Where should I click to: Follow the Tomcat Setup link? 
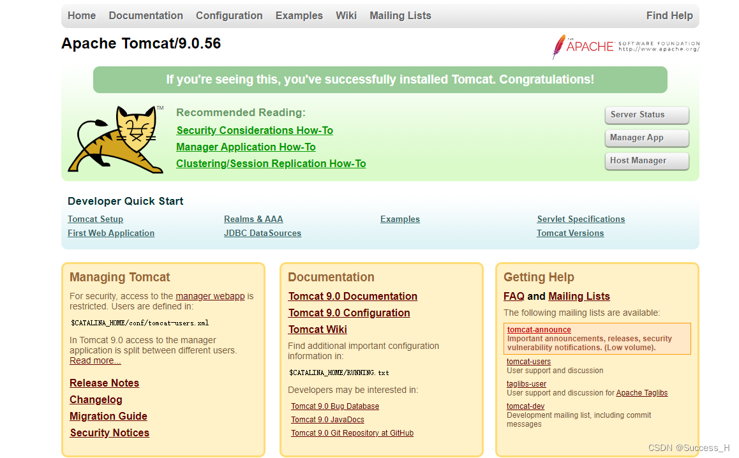[95, 219]
